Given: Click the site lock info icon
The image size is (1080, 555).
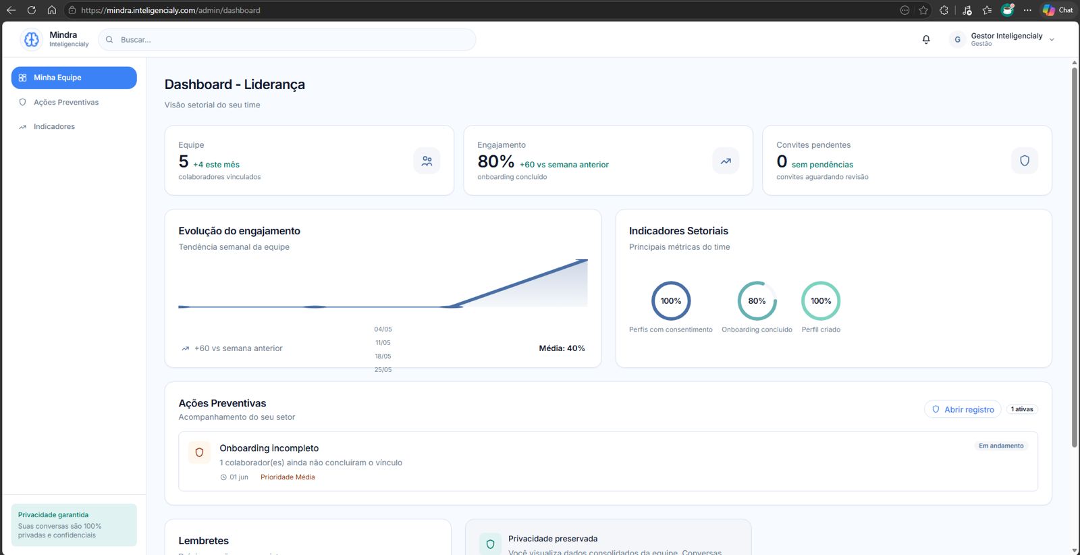Looking at the screenshot, I should click(72, 10).
